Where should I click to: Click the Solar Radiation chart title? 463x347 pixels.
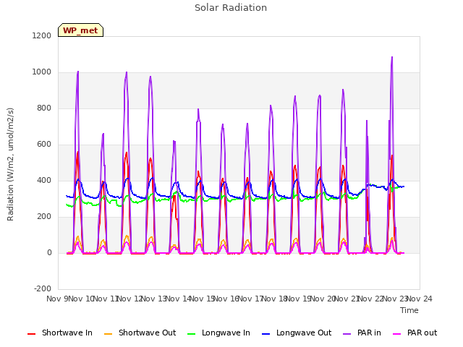[231, 8]
